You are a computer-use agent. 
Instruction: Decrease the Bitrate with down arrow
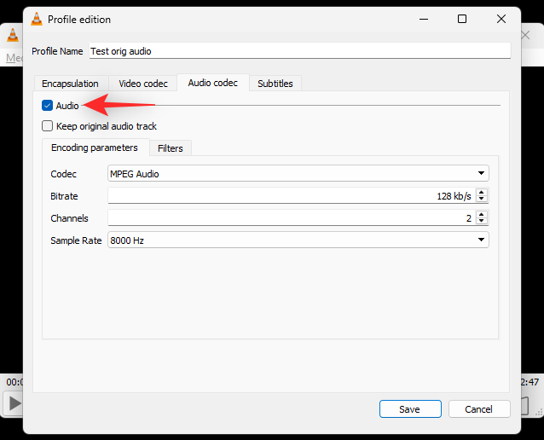(481, 199)
